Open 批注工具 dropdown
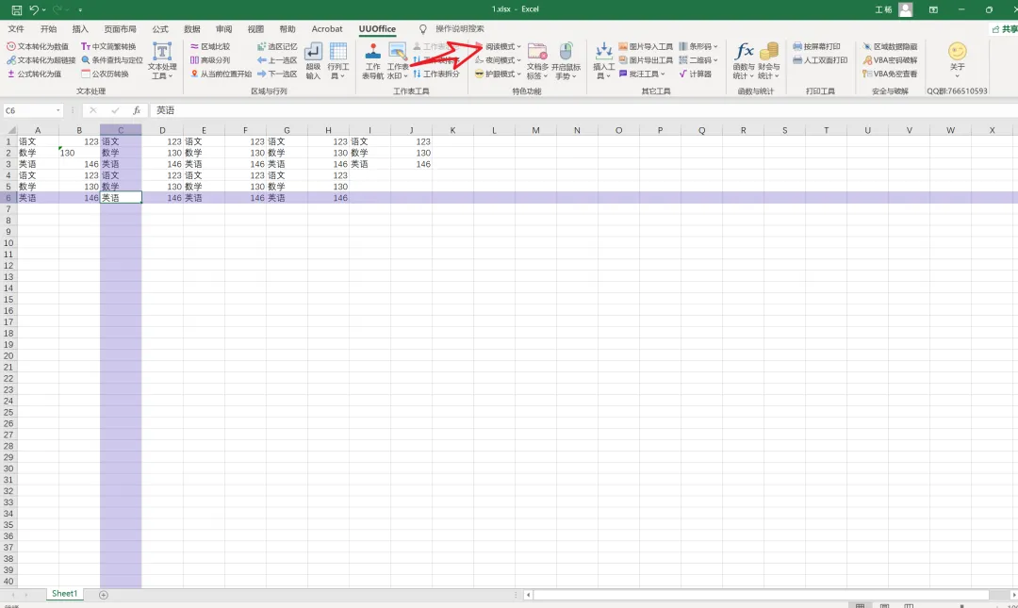This screenshot has height=608, width=1018. click(642, 74)
